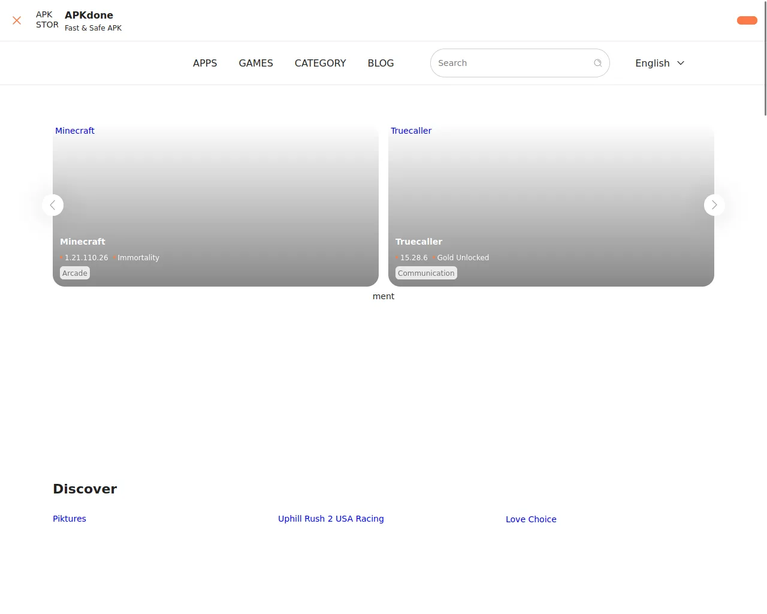Click the APK STOR logo image
This screenshot has width=767, height=614.
click(x=47, y=20)
